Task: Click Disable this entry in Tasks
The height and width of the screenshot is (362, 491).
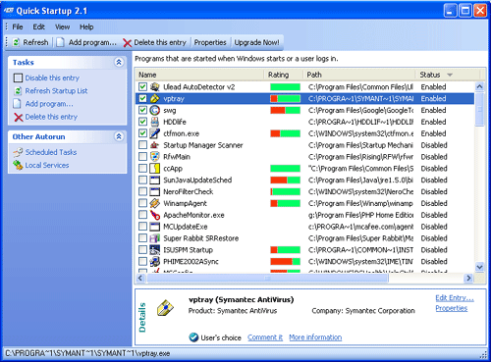Action: [x=52, y=78]
